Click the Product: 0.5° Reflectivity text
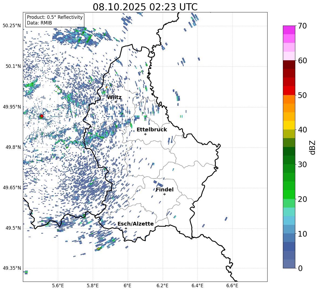Screen dimensions: 319x291 (55, 17)
